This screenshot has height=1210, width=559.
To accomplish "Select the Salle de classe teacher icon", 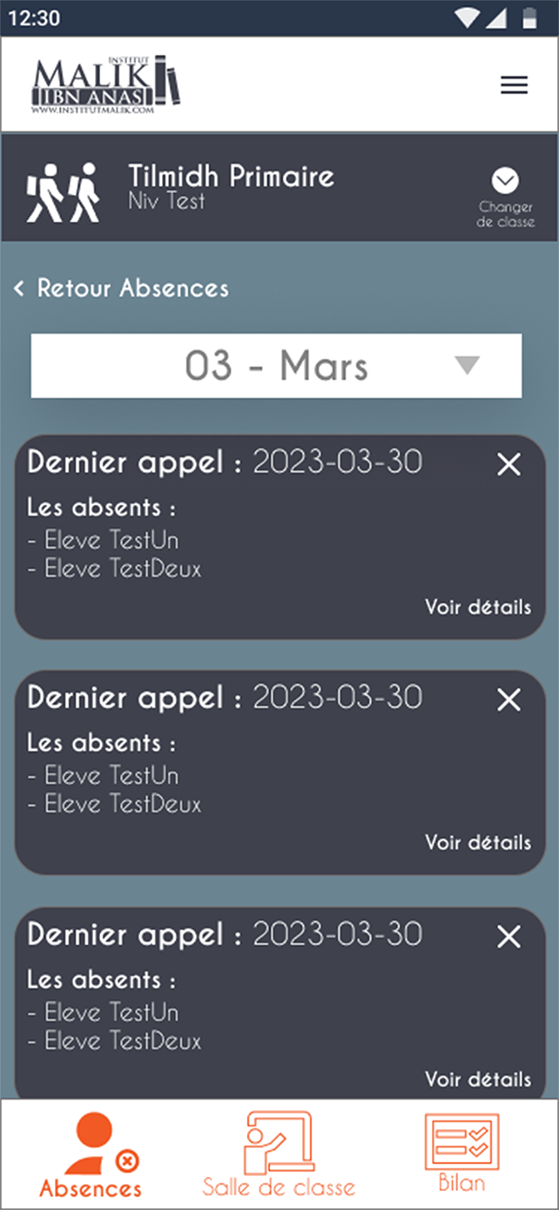I will pos(279,1139).
